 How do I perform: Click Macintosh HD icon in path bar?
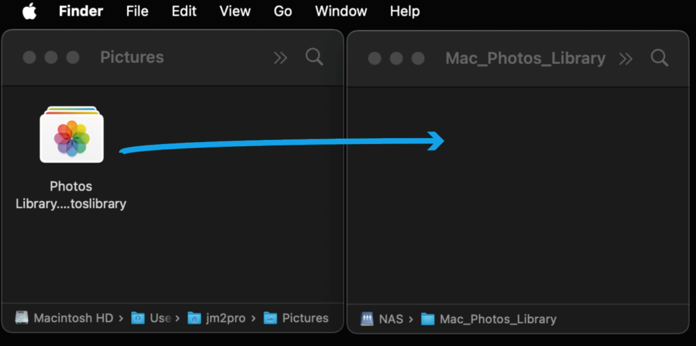coord(22,317)
